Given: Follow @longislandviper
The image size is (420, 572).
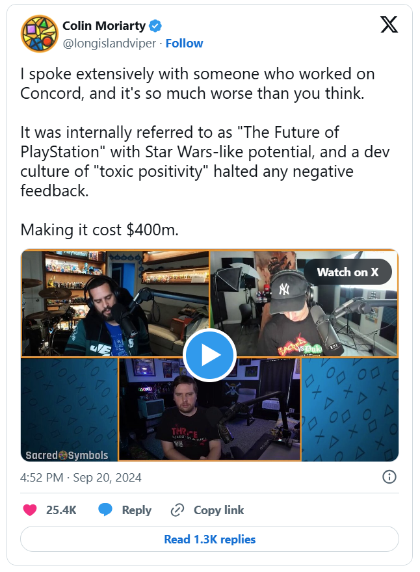Looking at the screenshot, I should 184,44.
